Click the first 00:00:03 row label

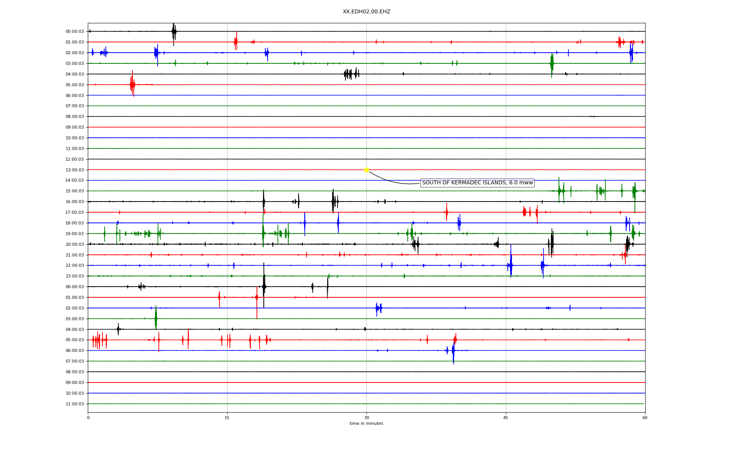click(x=75, y=32)
